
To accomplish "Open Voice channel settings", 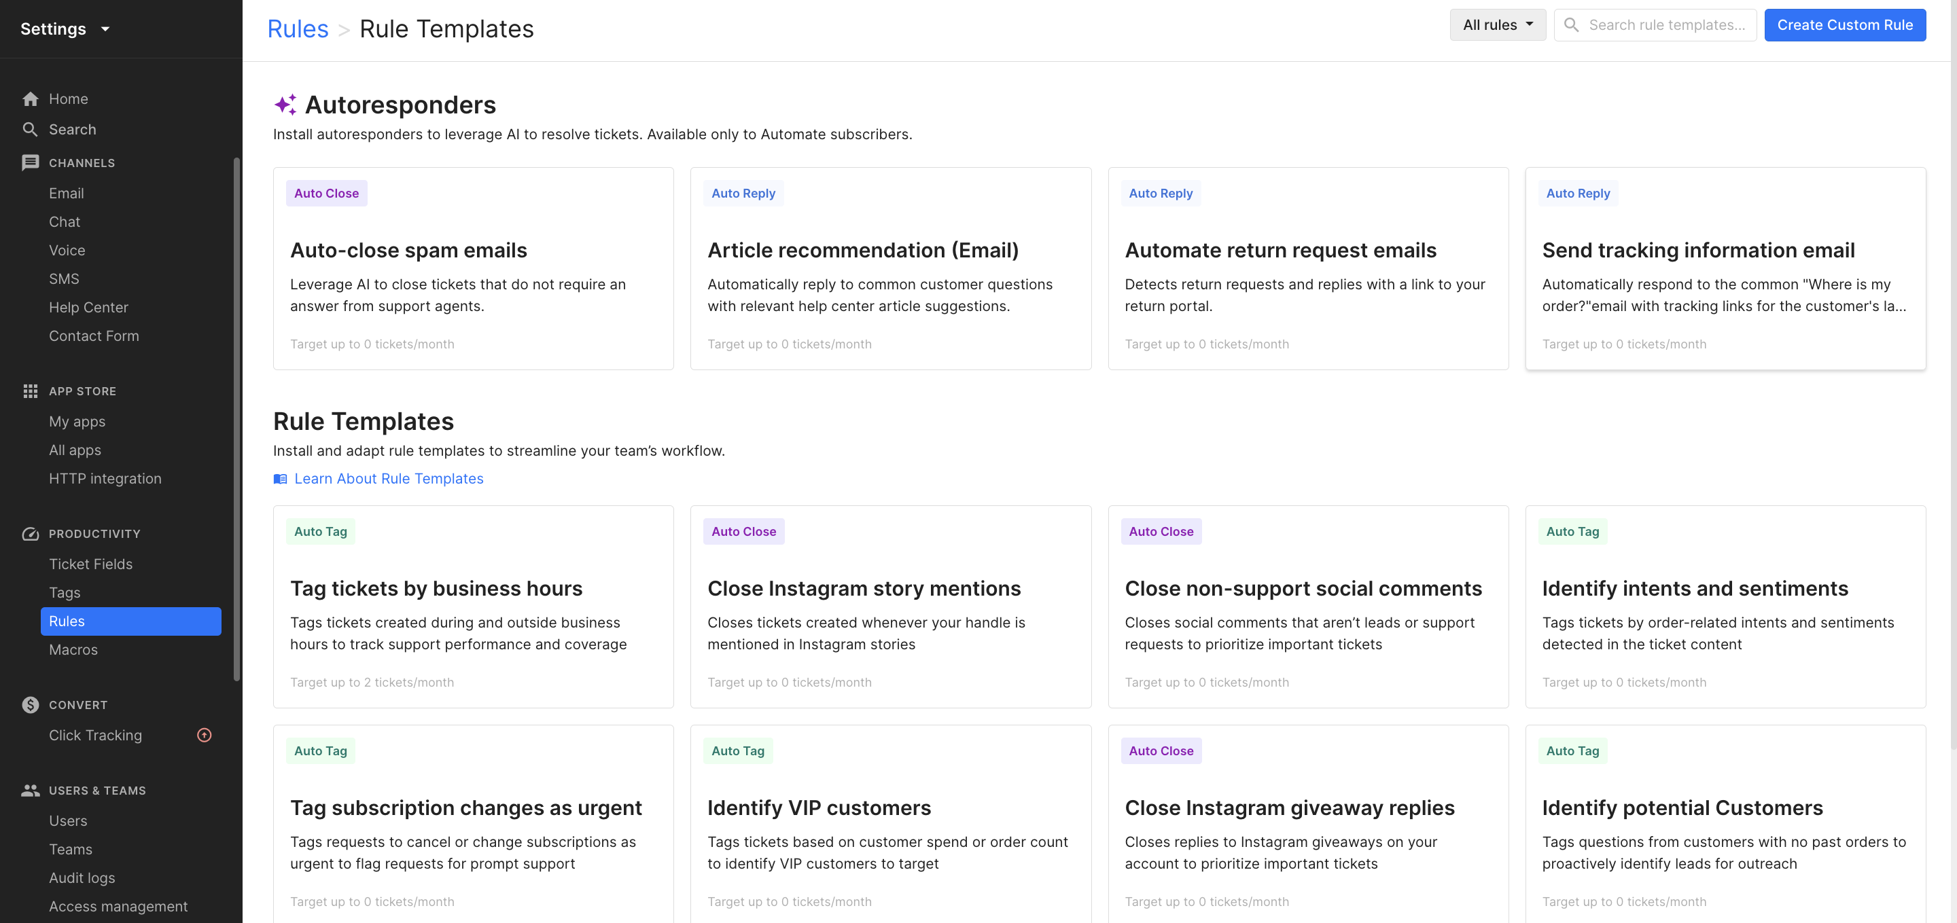I will point(67,251).
